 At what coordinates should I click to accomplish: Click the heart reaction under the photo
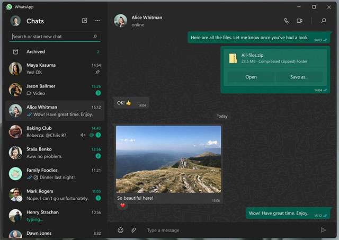click(x=122, y=206)
